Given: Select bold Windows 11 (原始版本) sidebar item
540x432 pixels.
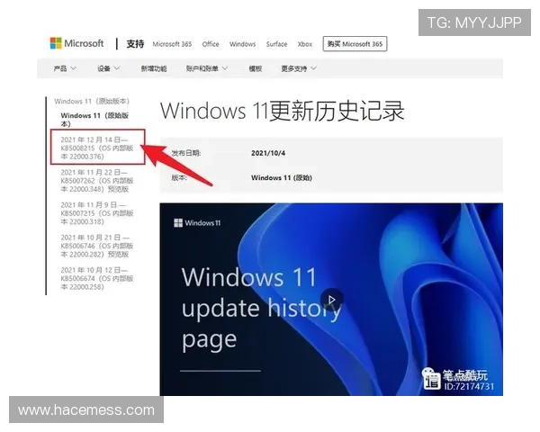Looking at the screenshot, I should coord(94,120).
